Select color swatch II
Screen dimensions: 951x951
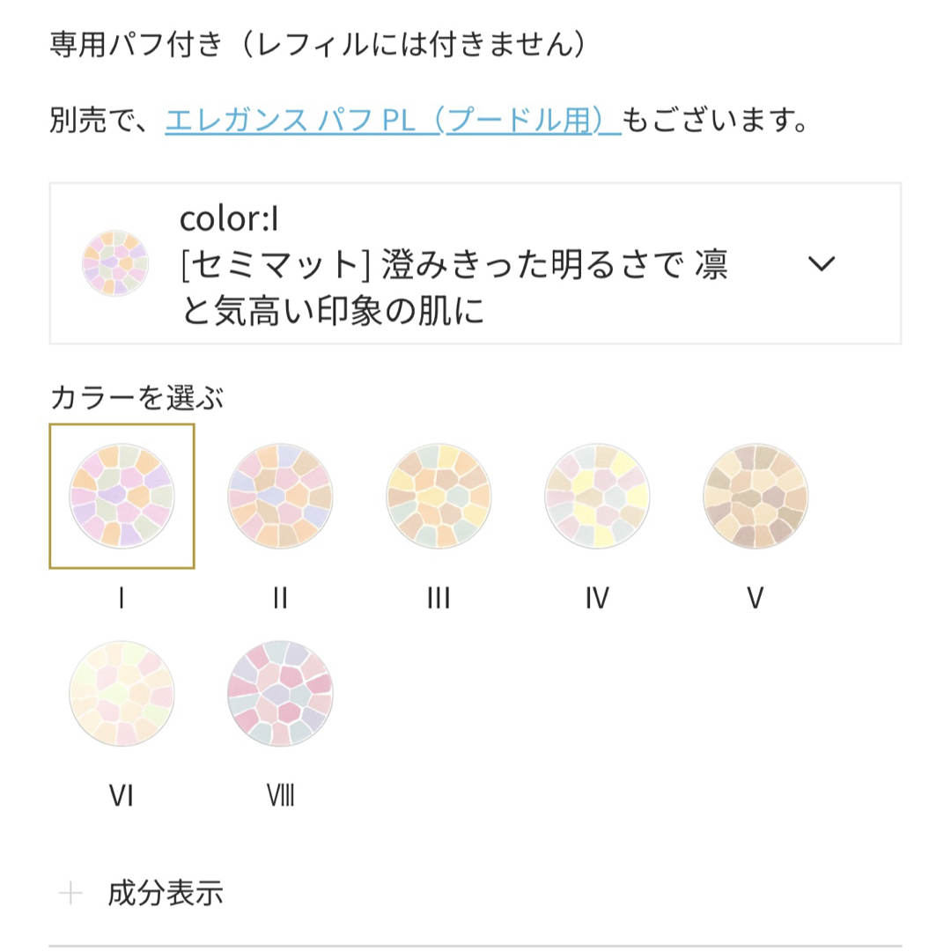click(280, 496)
